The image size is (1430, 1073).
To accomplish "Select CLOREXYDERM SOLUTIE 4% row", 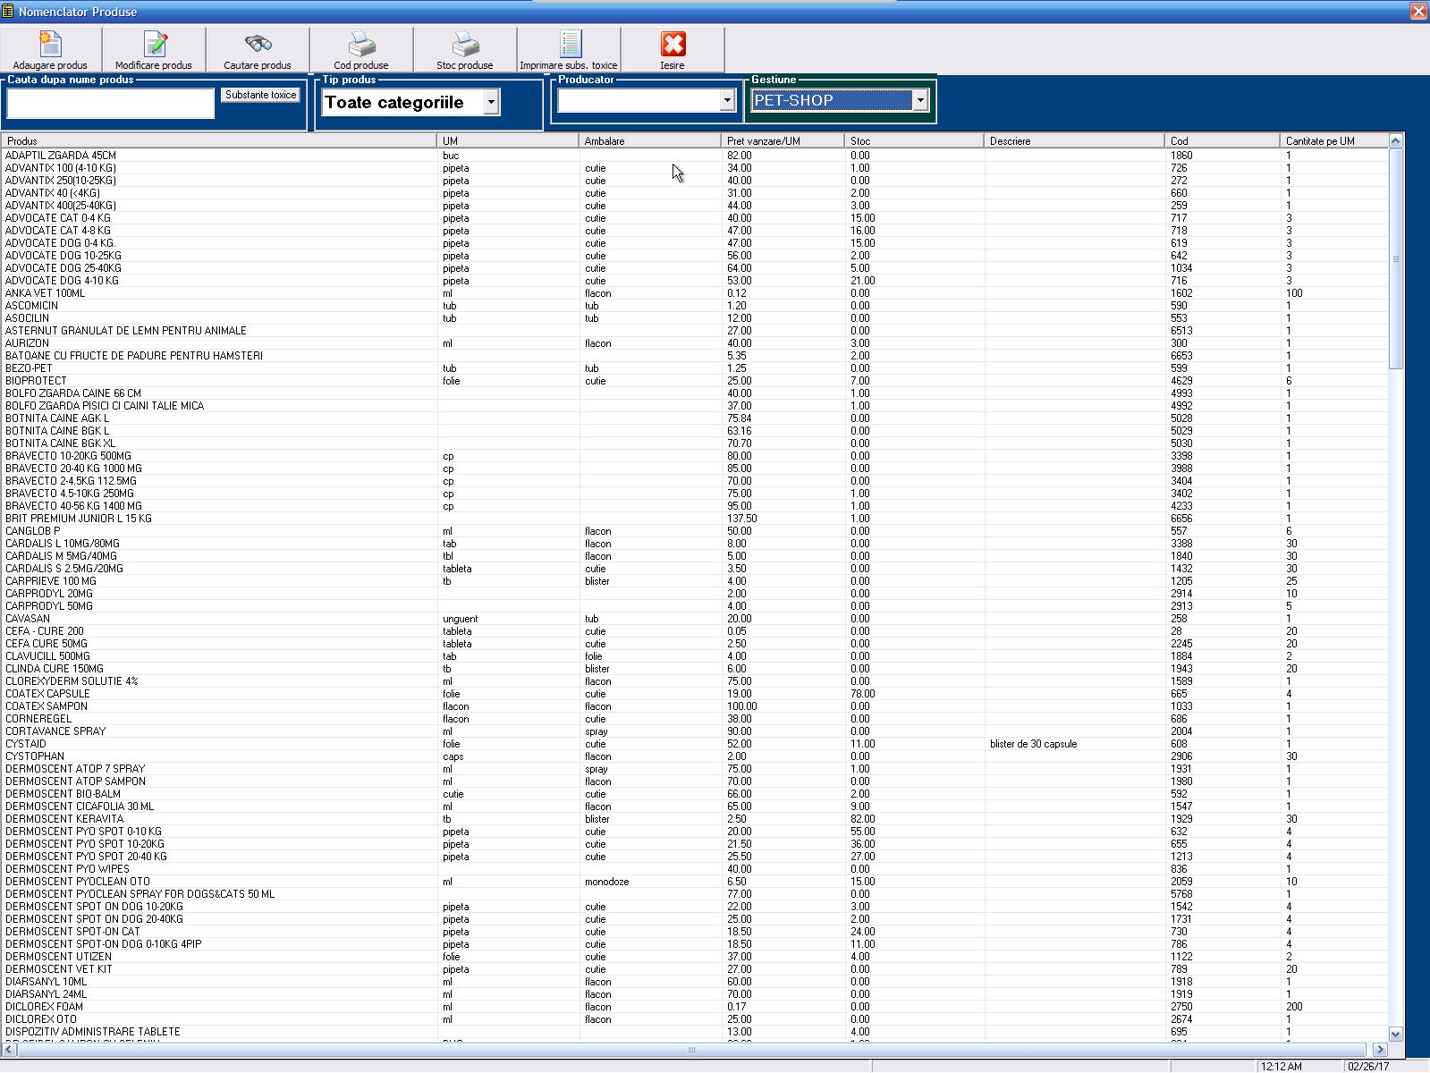I will click(x=694, y=681).
